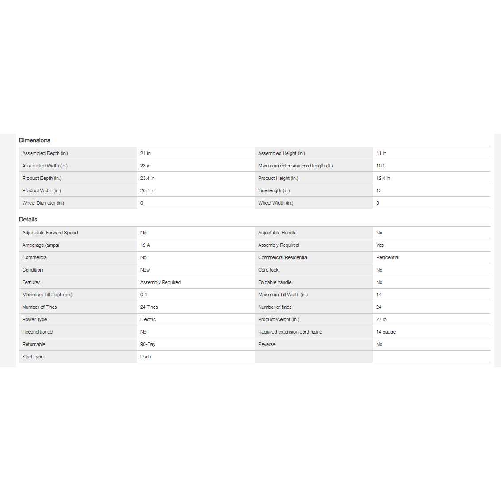Click the Returnable value 90-Day

pos(148,344)
